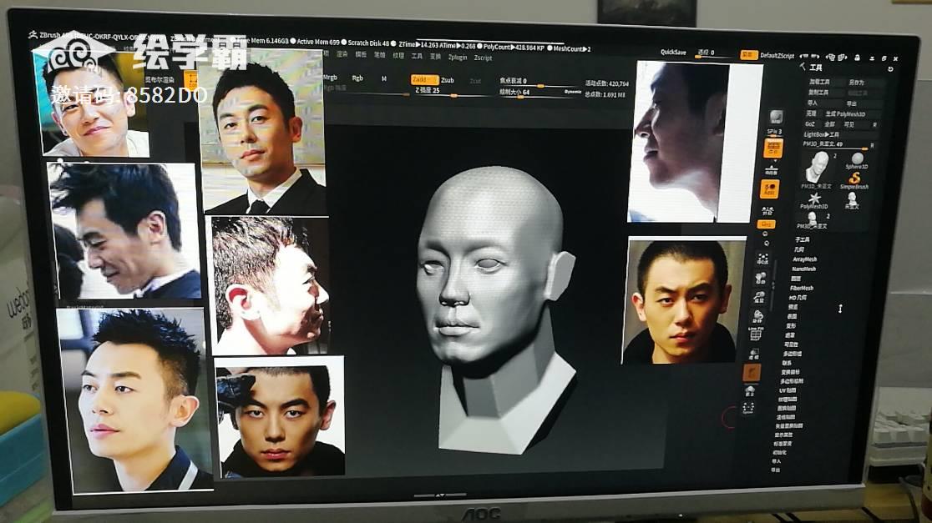Viewport: 932px width, 523px height.
Task: Click the orange Gxyz rotation icon
Action: coord(766,224)
